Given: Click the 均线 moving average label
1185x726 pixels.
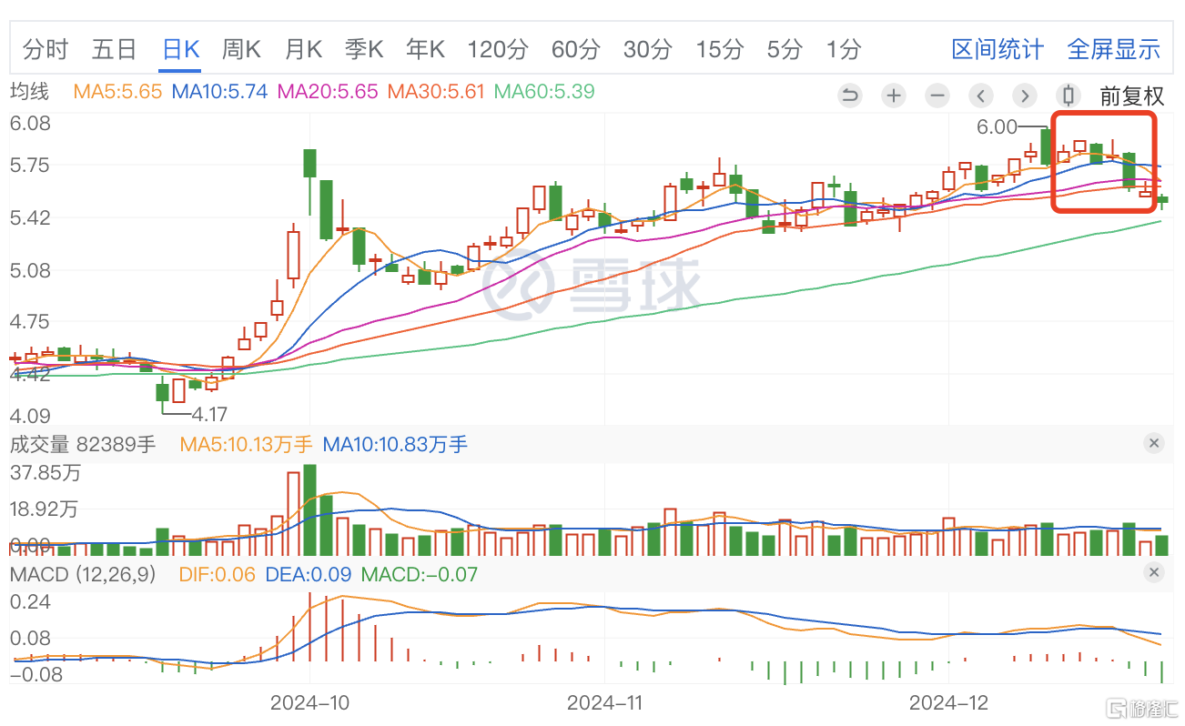Looking at the screenshot, I should tap(28, 92).
